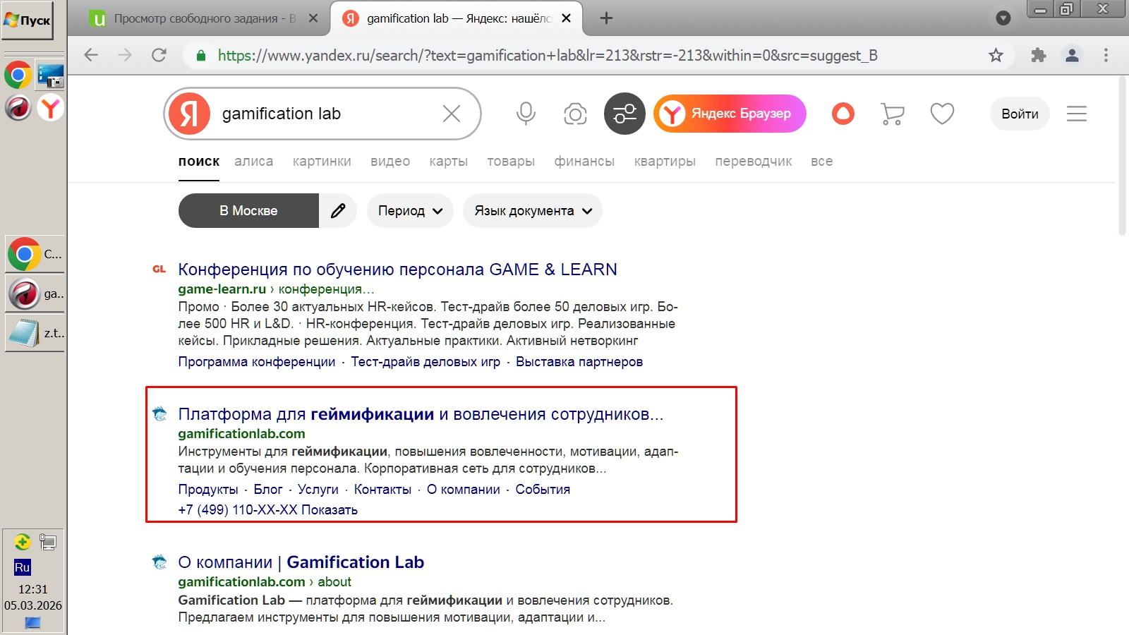This screenshot has height=635, width=1129.
Task: Reveal the phone number via Показать
Action: [x=330, y=510]
